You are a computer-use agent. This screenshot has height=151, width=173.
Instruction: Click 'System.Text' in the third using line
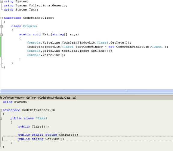[26, 10]
